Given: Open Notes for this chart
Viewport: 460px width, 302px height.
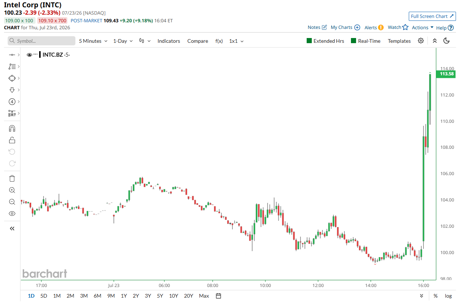Looking at the screenshot, I should point(317,27).
